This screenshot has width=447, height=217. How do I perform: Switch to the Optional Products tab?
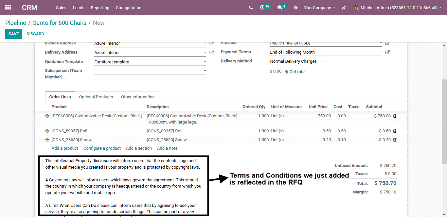click(96, 97)
